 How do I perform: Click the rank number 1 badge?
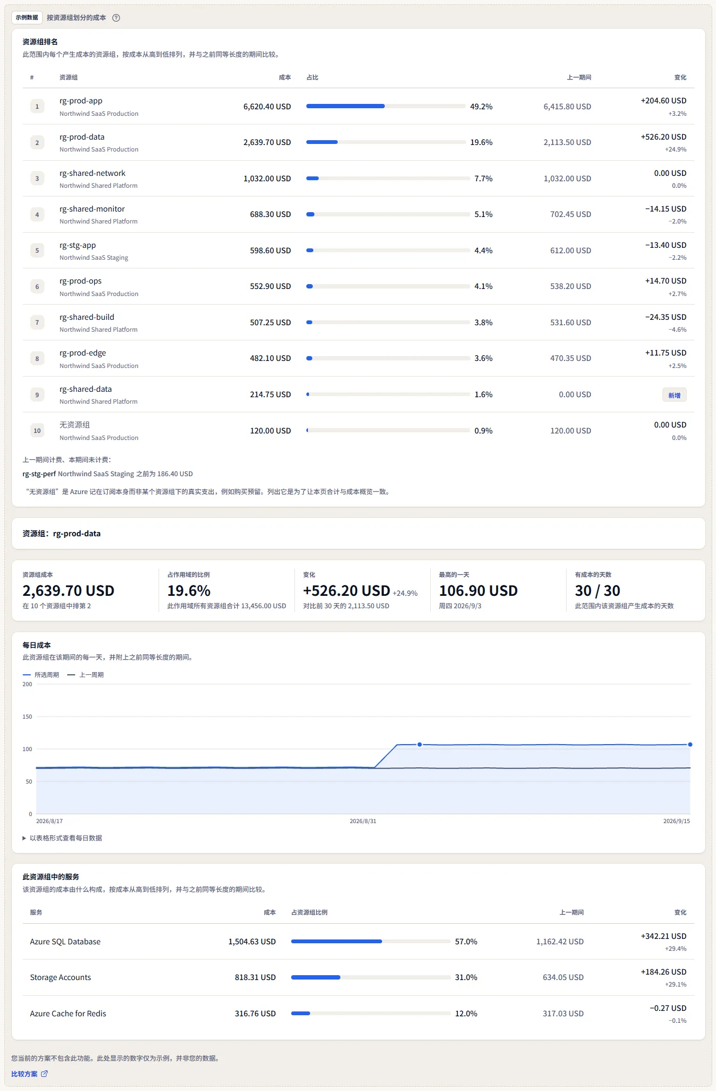[x=37, y=107]
